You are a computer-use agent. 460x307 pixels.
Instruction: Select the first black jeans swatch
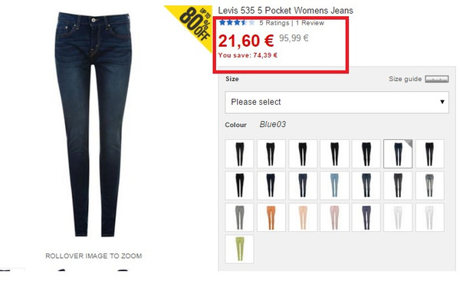[x=239, y=154]
